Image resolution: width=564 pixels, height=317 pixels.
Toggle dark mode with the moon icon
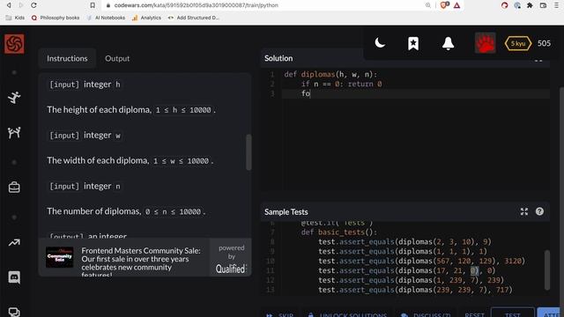click(x=380, y=43)
